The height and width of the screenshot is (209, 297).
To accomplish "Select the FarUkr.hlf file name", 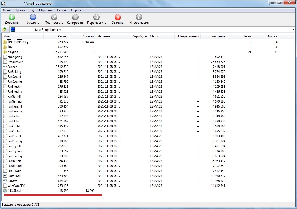I will (x=14, y=161).
